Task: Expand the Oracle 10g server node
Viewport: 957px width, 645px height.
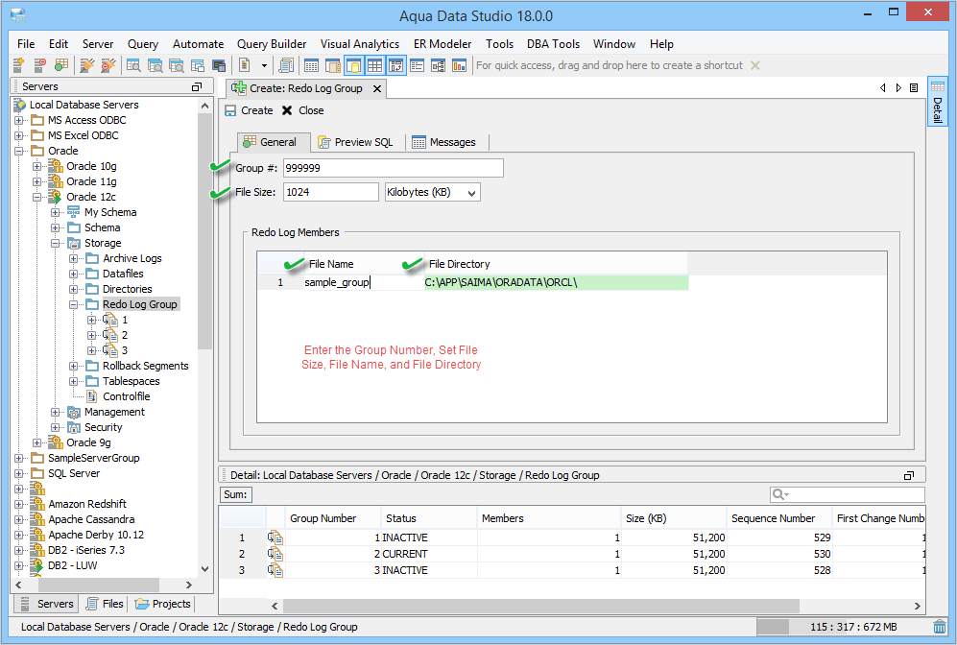Action: tap(37, 166)
